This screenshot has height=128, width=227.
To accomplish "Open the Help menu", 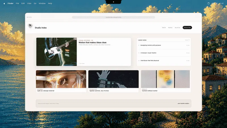I will (x=50, y=3).
